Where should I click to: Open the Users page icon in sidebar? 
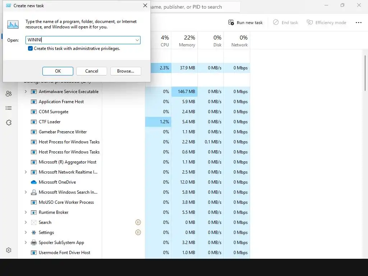click(x=9, y=94)
